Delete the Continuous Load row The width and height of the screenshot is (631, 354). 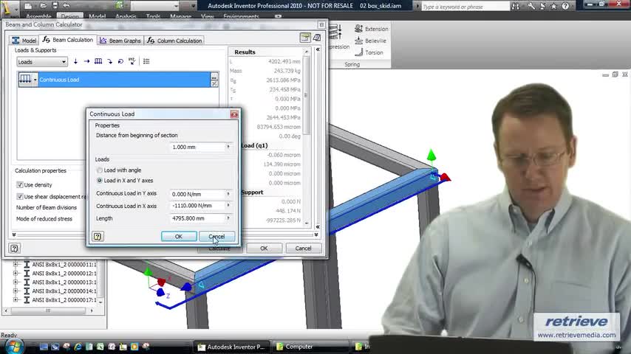pos(214,83)
